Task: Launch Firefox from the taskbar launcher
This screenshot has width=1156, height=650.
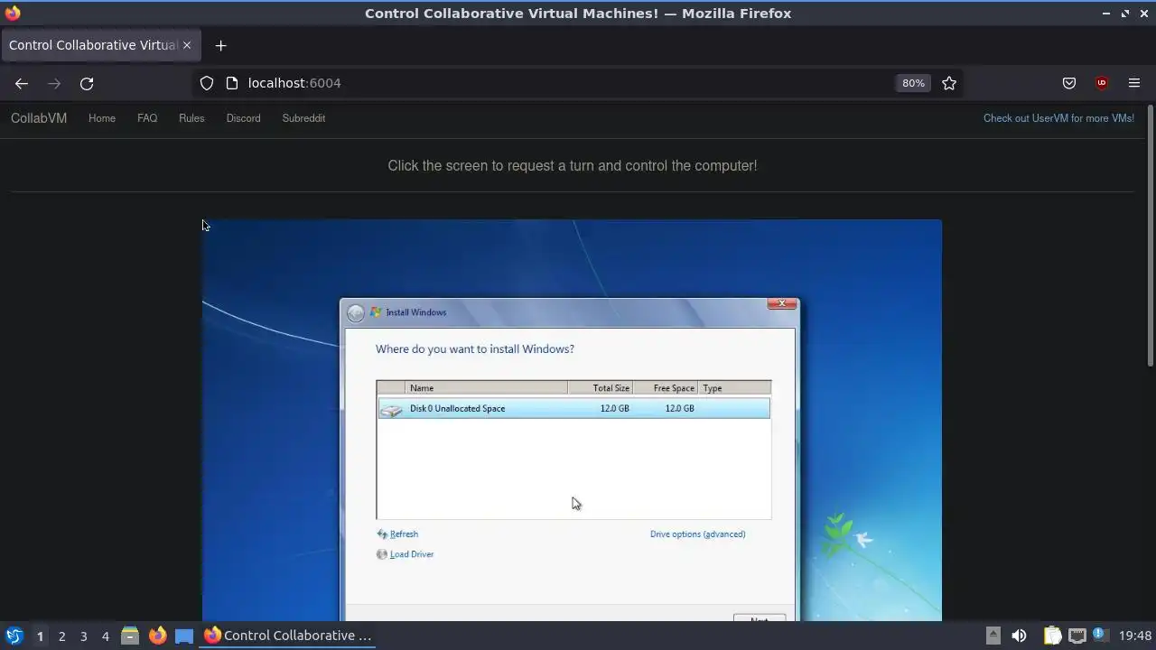Action: (x=157, y=636)
